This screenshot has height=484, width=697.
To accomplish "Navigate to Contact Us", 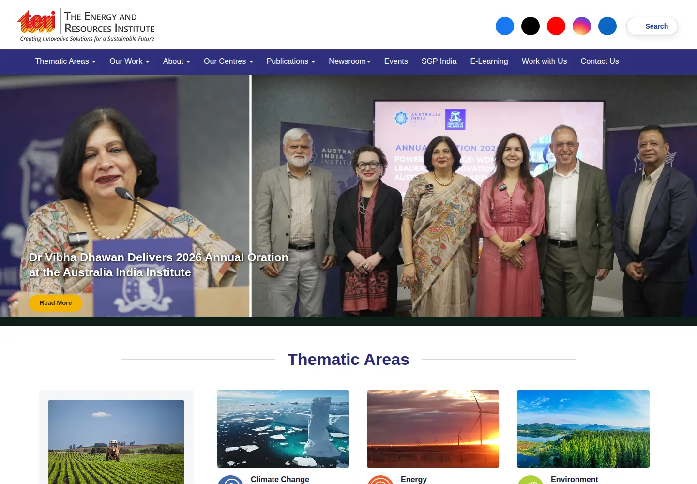I will (600, 61).
